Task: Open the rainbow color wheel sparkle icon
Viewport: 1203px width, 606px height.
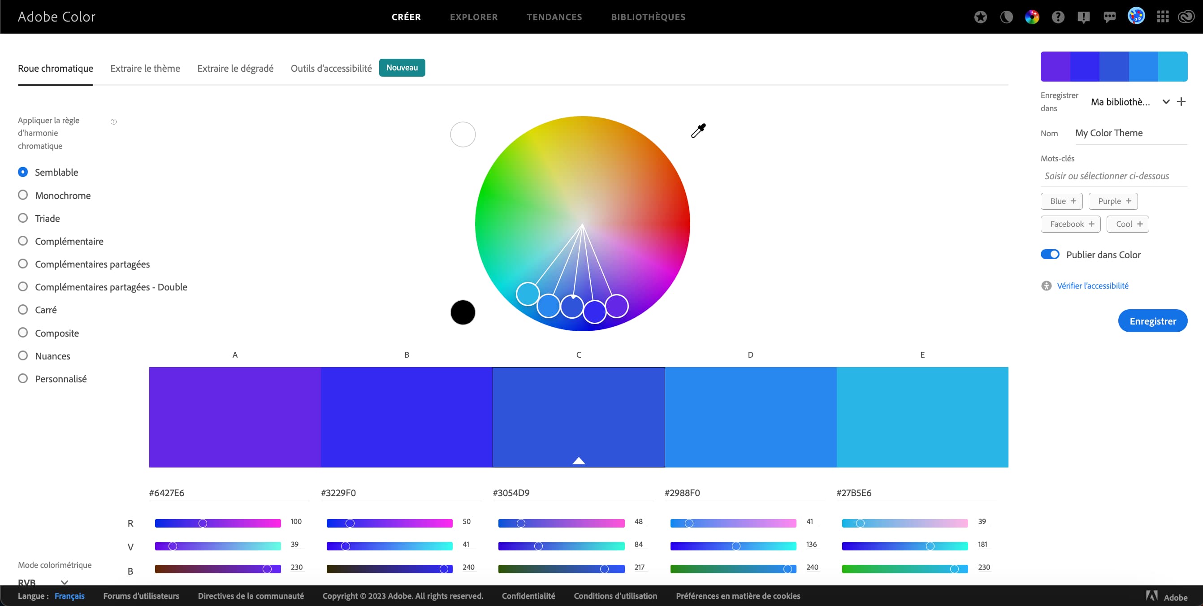Action: coord(1032,17)
